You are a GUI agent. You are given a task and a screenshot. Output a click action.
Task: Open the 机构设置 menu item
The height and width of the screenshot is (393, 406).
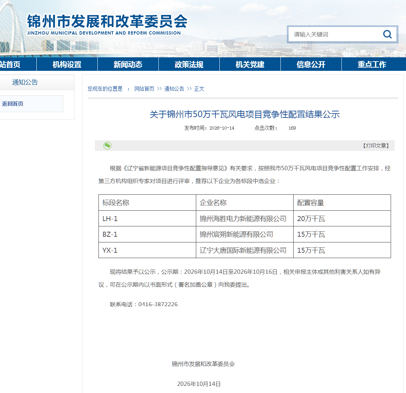click(67, 64)
